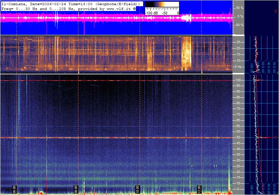
Task: Click the red circle marker at 50 Hz
Action: click(276, 137)
